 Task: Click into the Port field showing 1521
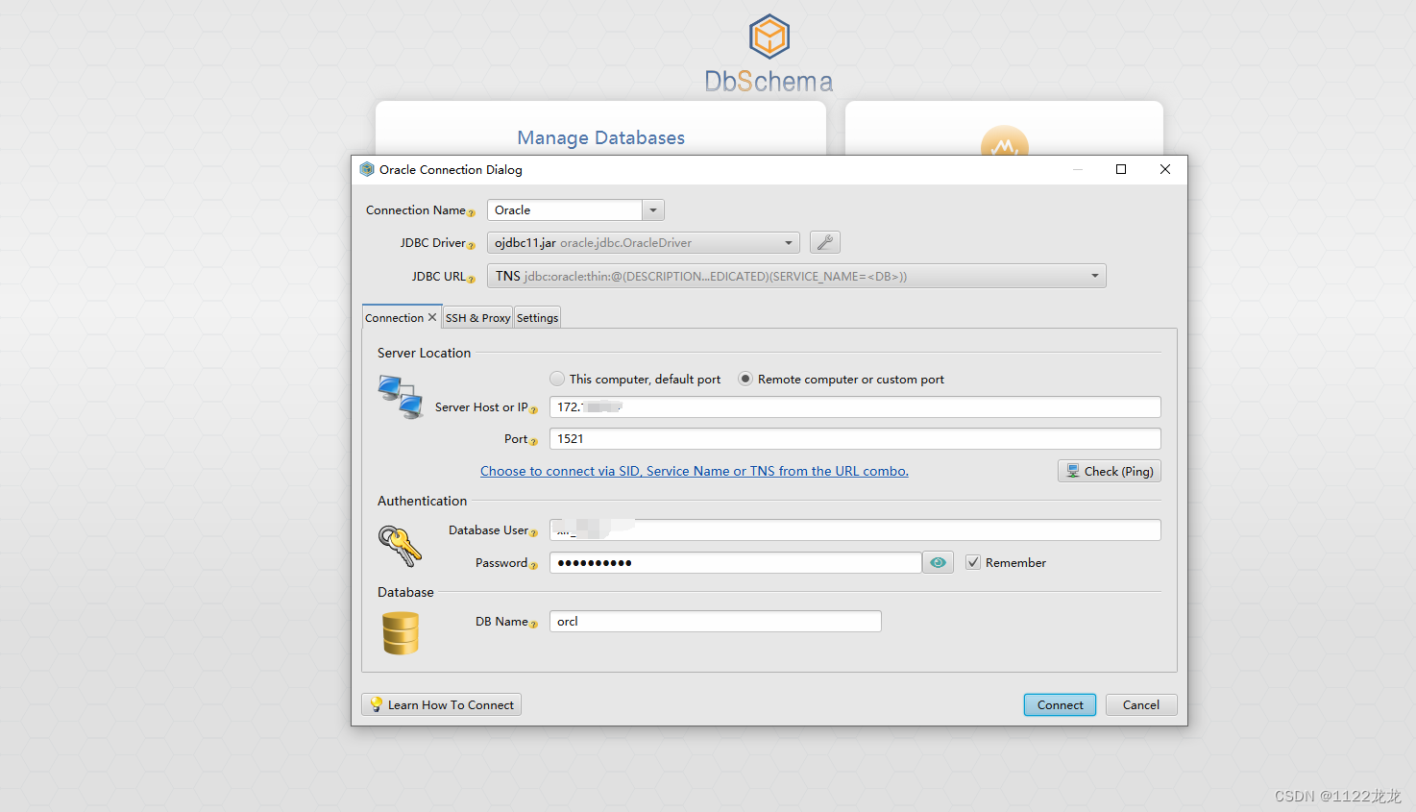[855, 438]
